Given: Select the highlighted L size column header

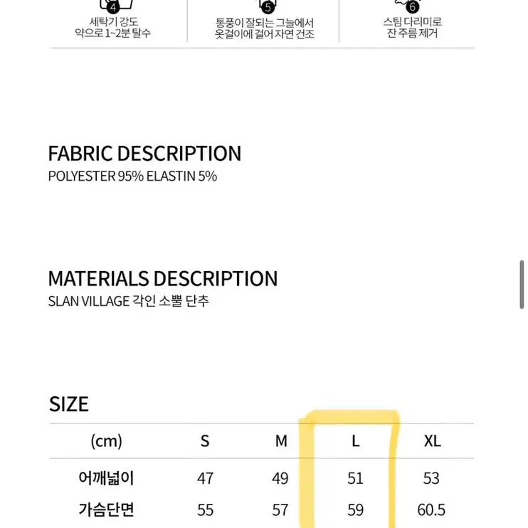Looking at the screenshot, I should 356,441.
